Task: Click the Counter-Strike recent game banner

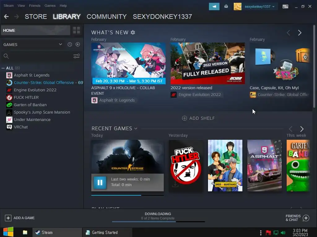Action: pos(127,156)
